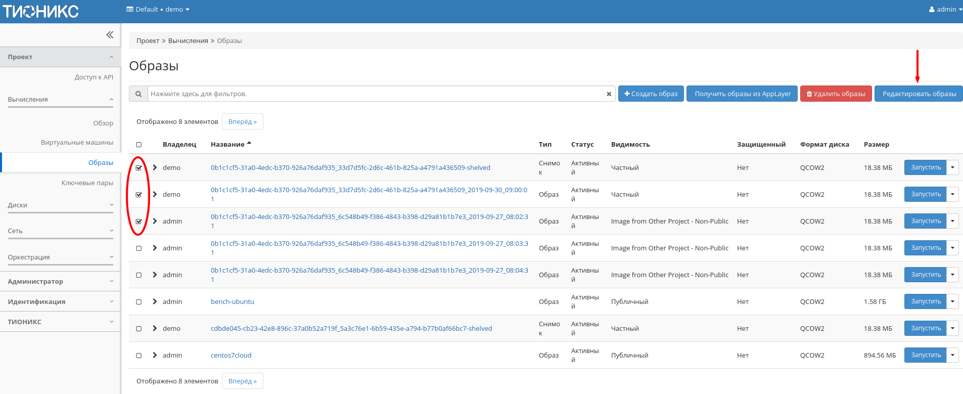
Task: Open the centos7cloud image link
Action: (231, 355)
